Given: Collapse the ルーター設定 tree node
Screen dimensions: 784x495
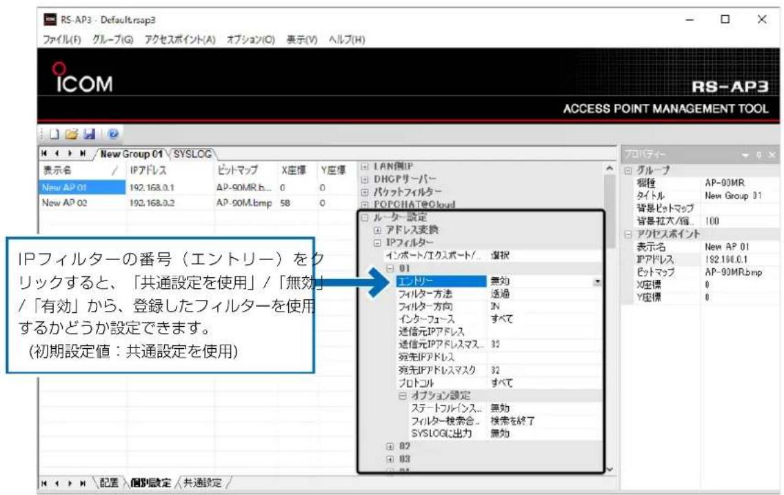Looking at the screenshot, I should tap(365, 217).
